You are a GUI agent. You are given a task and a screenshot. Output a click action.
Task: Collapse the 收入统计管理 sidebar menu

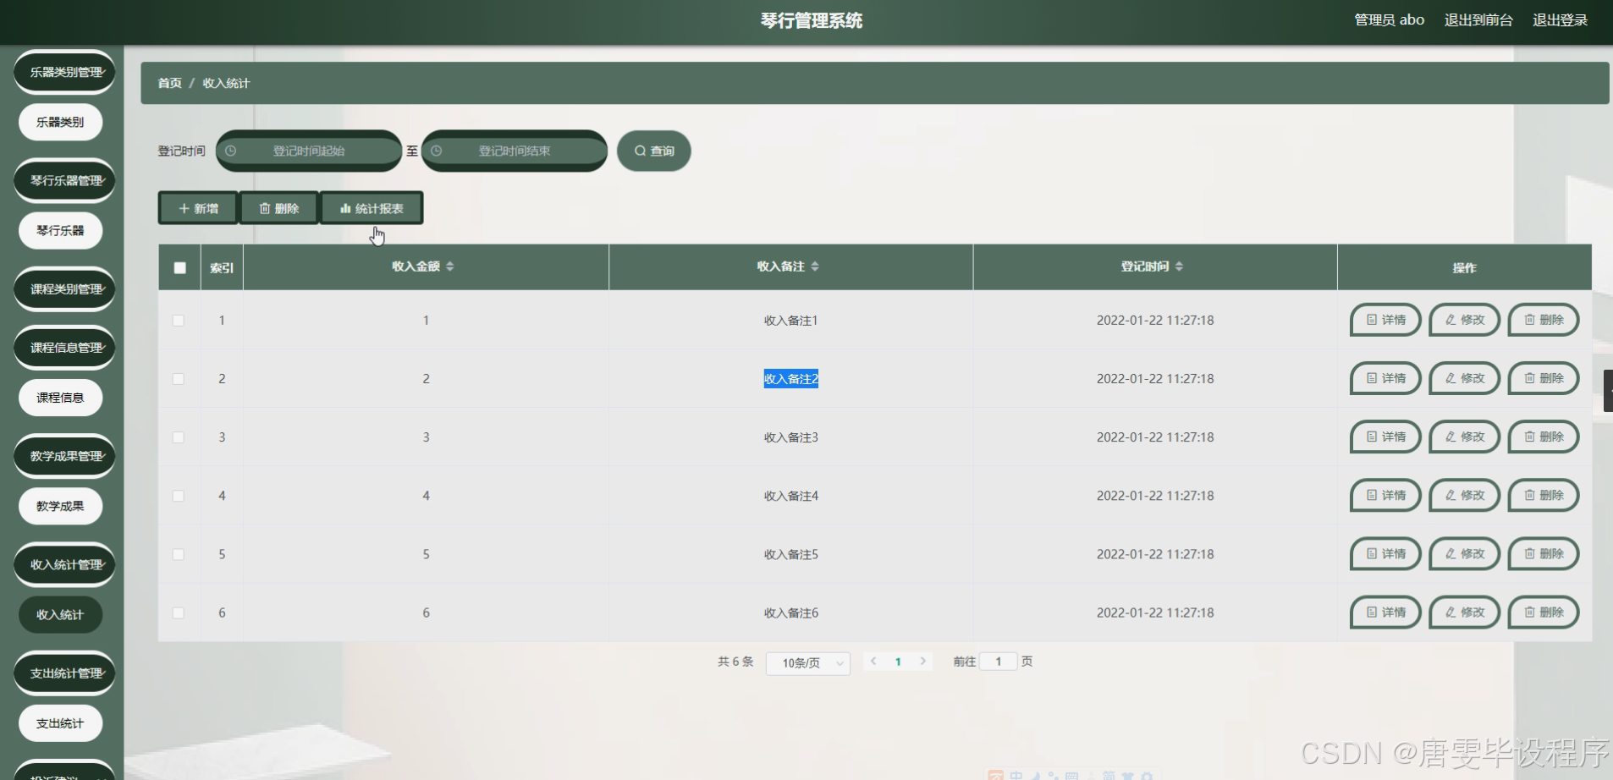coord(64,564)
